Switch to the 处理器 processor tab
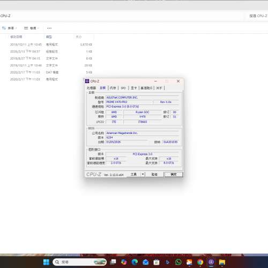This screenshot has width=268, height=268. coord(91,88)
